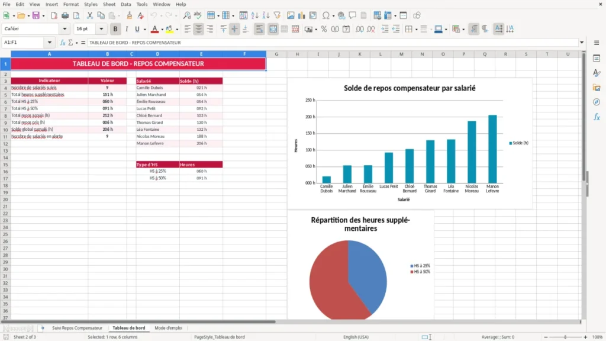The height and width of the screenshot is (341, 606).
Task: Format as date with the calendar icon
Action: [346, 29]
